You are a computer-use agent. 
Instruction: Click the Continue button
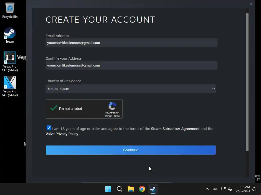[x=131, y=150]
